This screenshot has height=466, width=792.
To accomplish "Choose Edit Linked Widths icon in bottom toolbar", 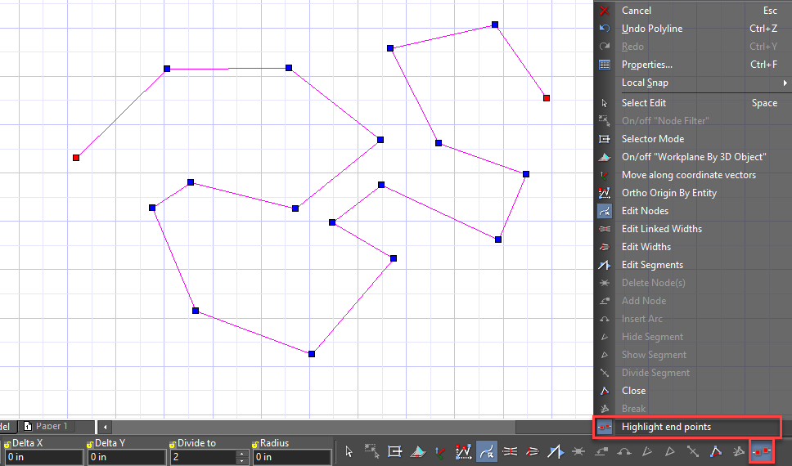I will (510, 450).
